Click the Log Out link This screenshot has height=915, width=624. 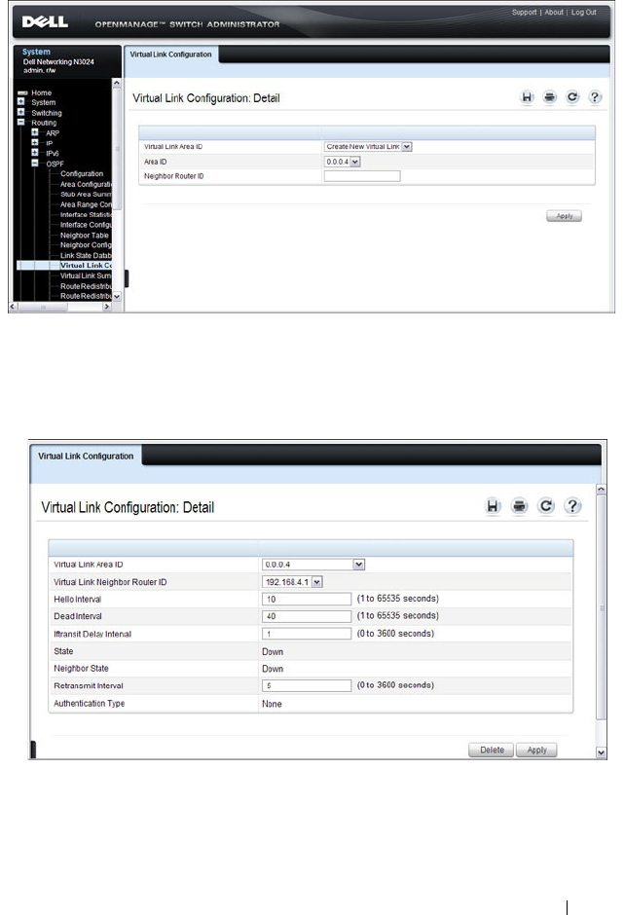[x=584, y=13]
